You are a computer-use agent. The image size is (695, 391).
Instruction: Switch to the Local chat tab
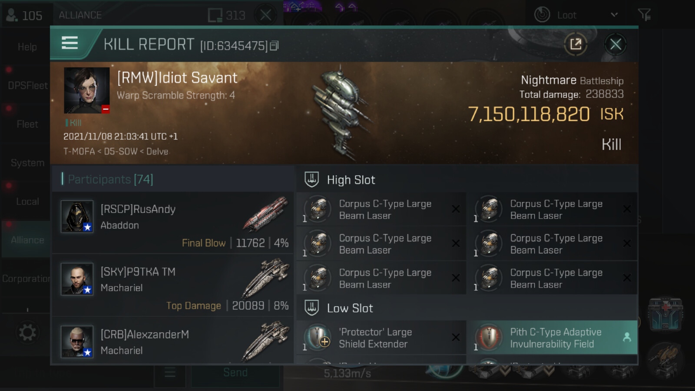click(27, 202)
